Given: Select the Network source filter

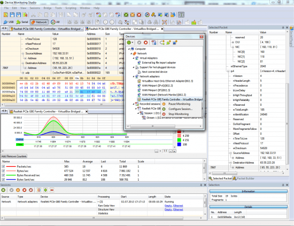Looking at the screenshot, I should pos(39,22).
